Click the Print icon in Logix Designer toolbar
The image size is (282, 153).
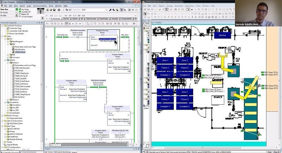pyautogui.click(x=59, y=10)
